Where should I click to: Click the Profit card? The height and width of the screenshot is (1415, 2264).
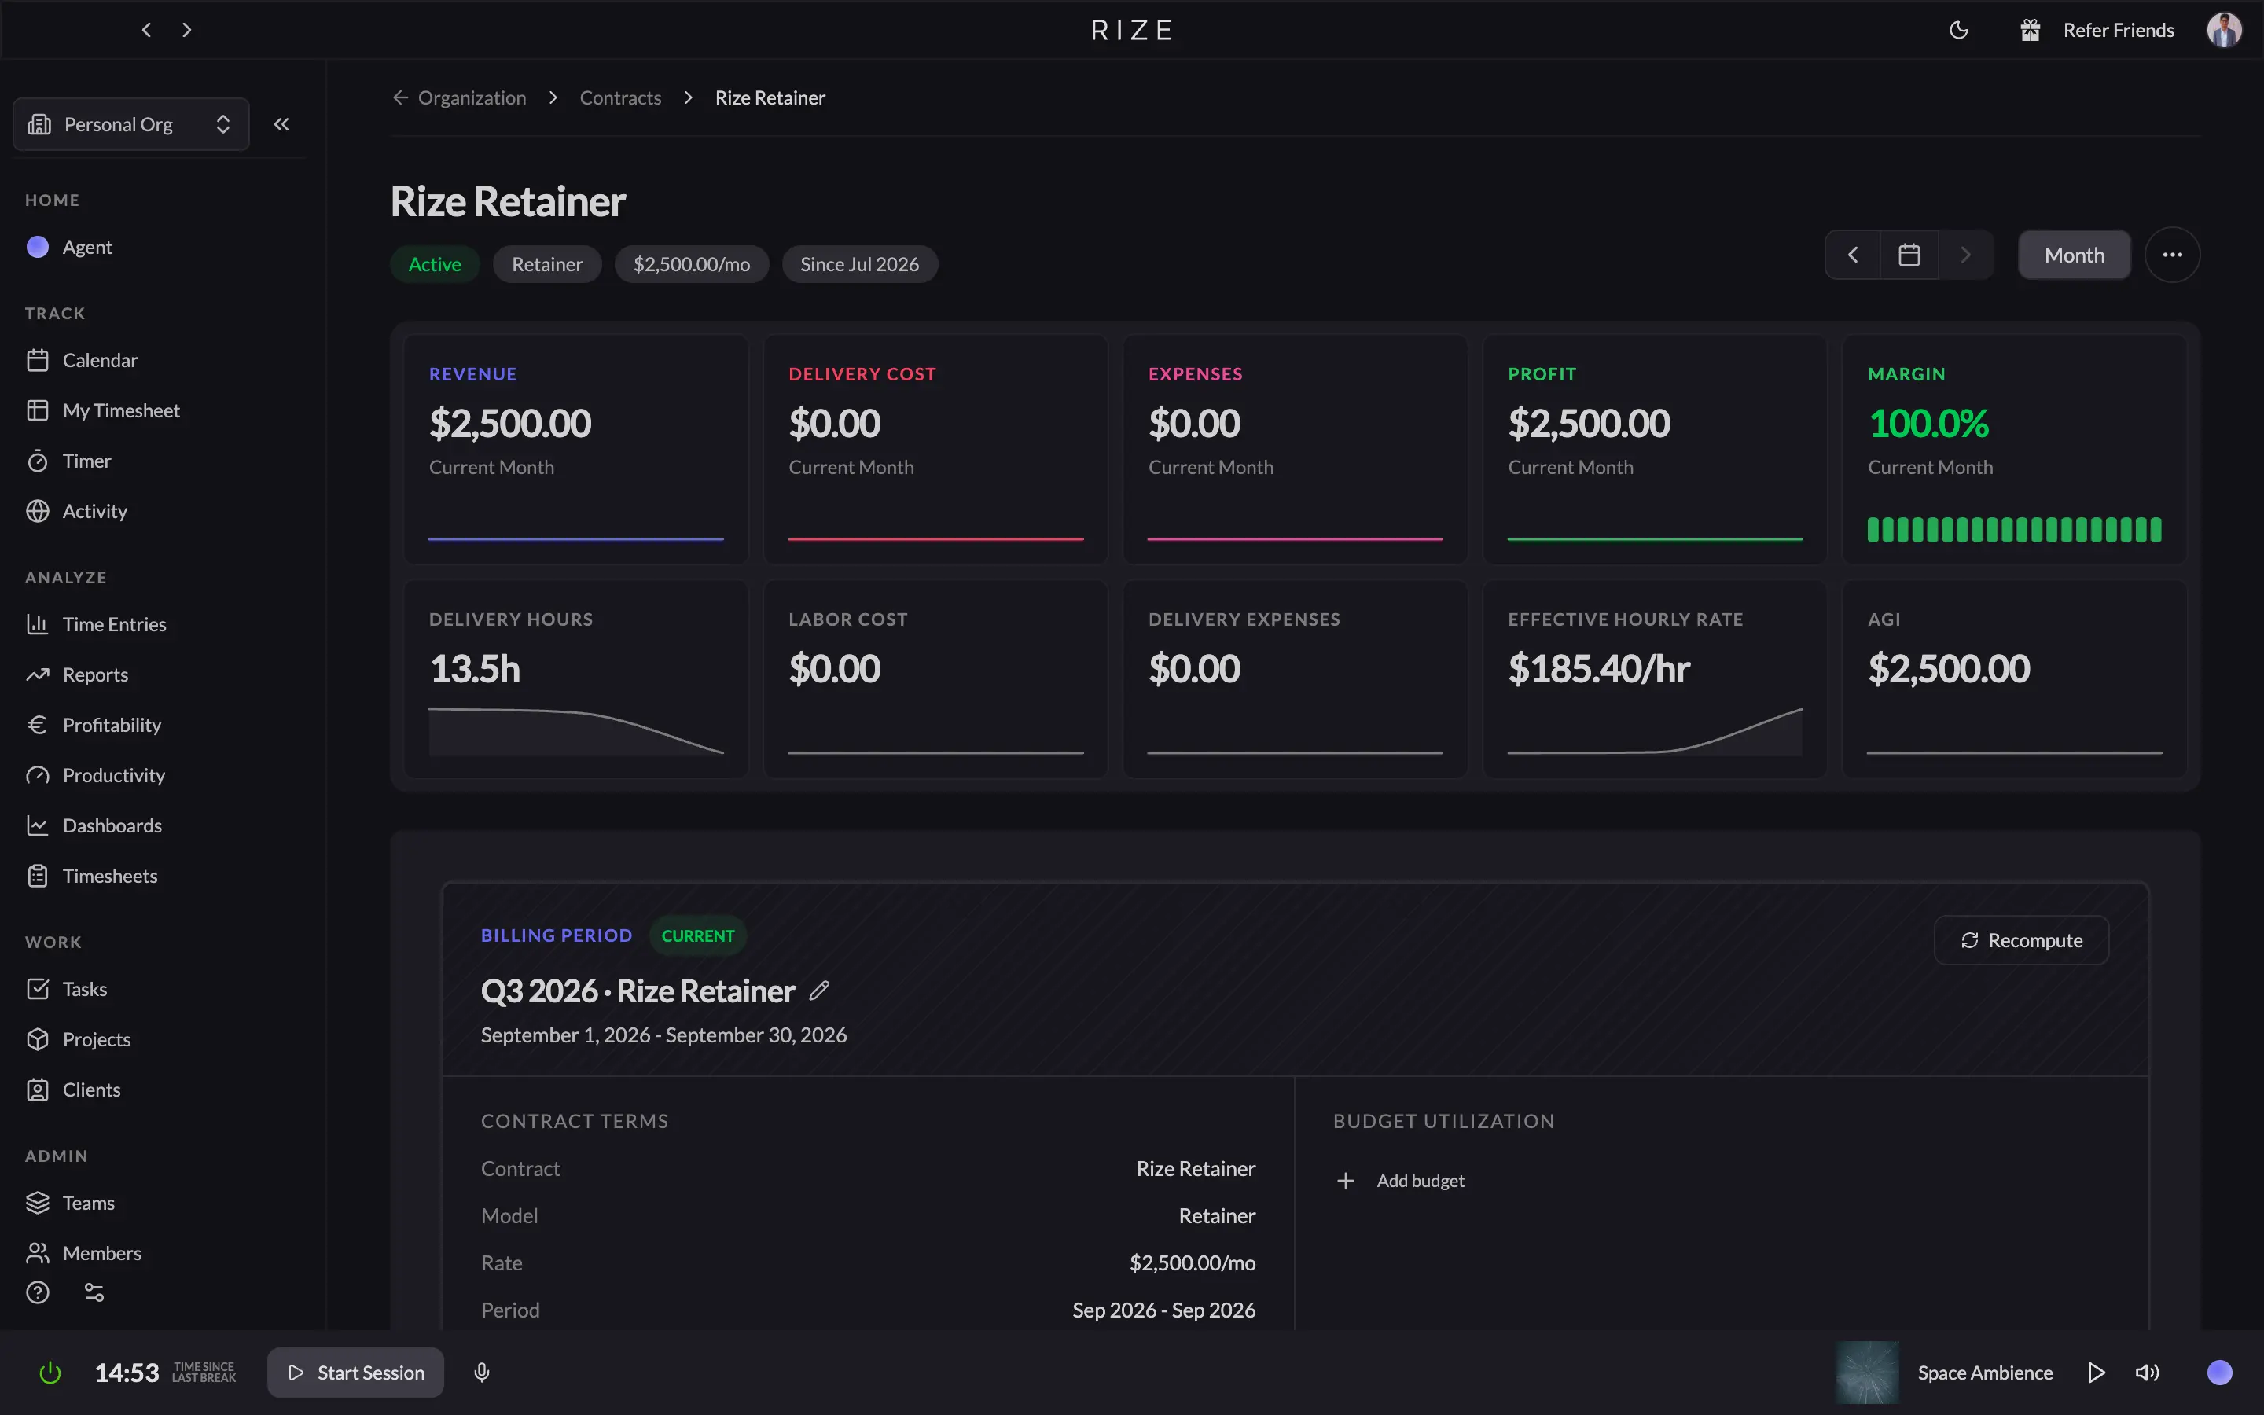[x=1655, y=450]
